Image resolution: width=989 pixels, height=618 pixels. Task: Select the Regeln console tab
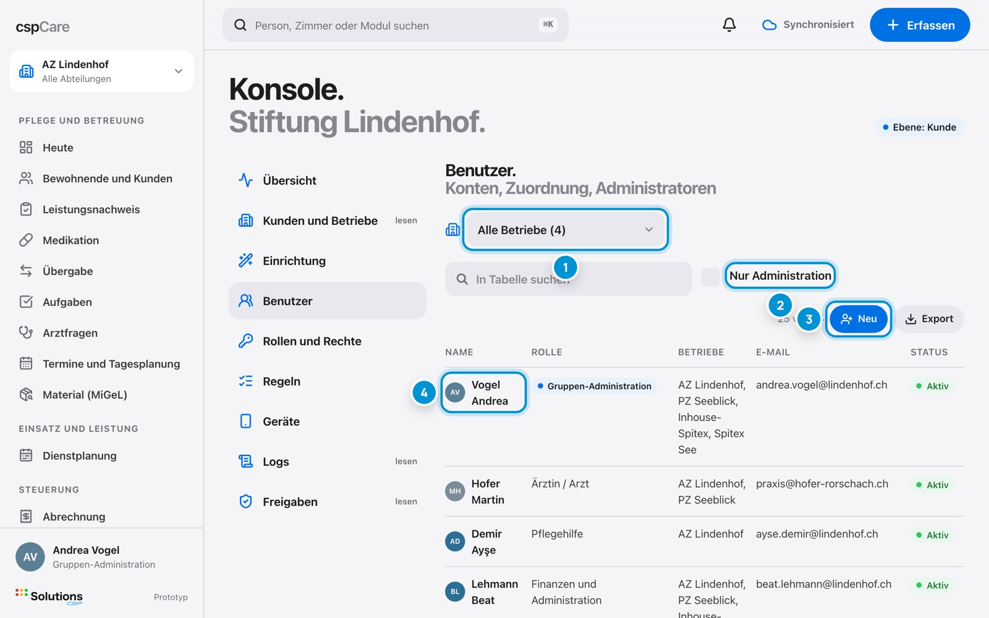point(328,381)
